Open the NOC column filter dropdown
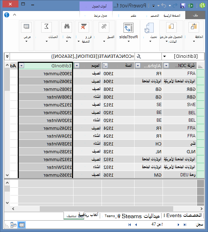 pos(166,66)
